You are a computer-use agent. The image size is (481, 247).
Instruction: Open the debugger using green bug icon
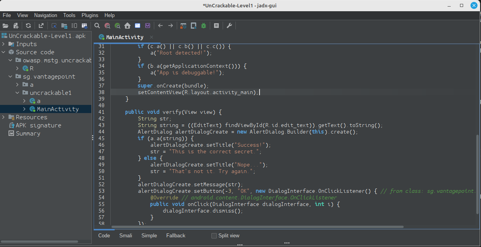[x=204, y=26]
